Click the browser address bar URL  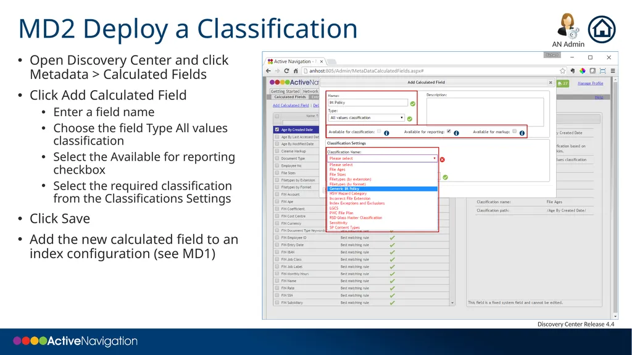click(366, 70)
